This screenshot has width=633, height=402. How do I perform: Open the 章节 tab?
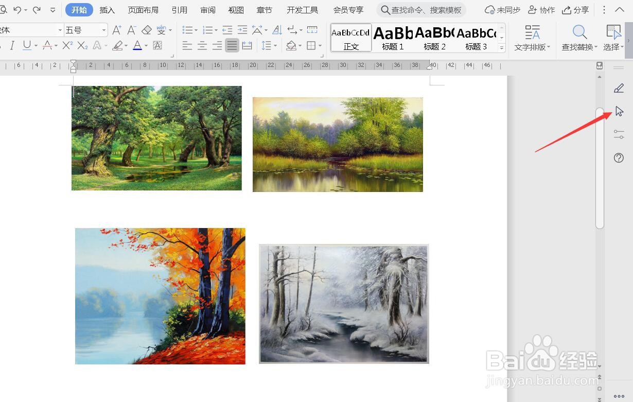(265, 10)
